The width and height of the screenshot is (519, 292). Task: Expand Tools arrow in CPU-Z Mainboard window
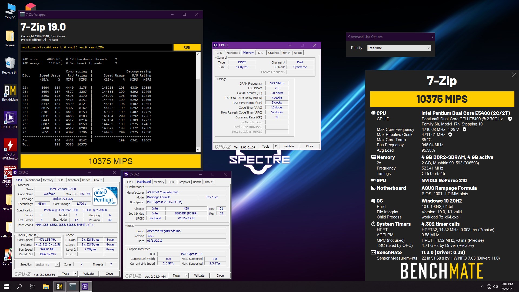tap(186, 276)
